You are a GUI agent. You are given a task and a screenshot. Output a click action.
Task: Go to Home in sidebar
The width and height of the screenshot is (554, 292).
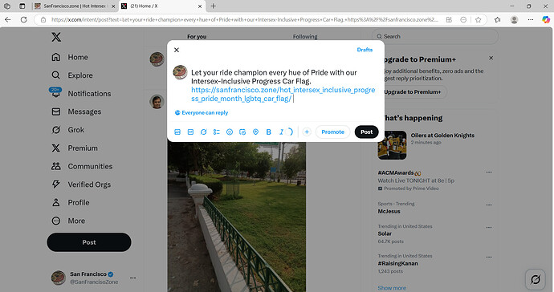70,57
